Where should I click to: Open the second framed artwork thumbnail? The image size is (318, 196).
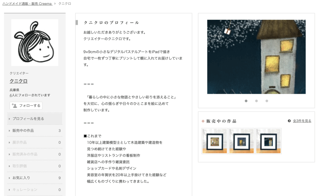click(242, 141)
